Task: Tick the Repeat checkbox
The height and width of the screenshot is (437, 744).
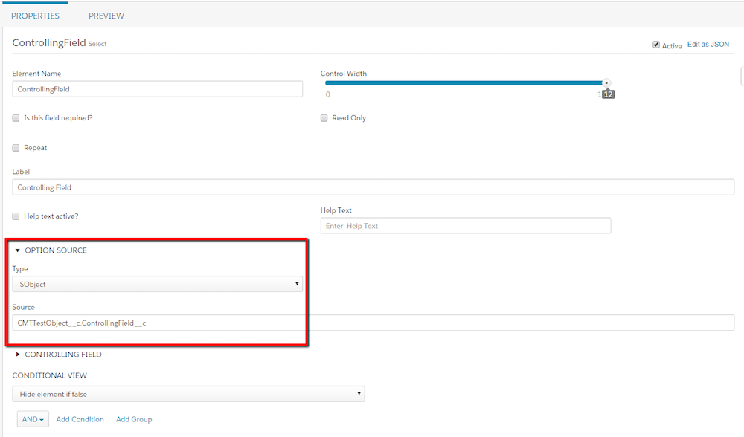Action: tap(16, 148)
